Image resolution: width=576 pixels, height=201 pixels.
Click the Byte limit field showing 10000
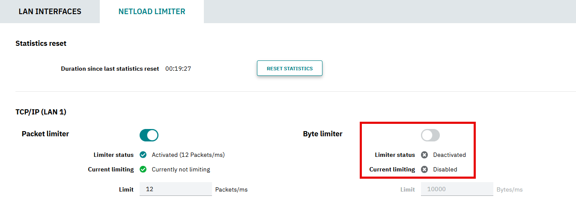[457, 189]
